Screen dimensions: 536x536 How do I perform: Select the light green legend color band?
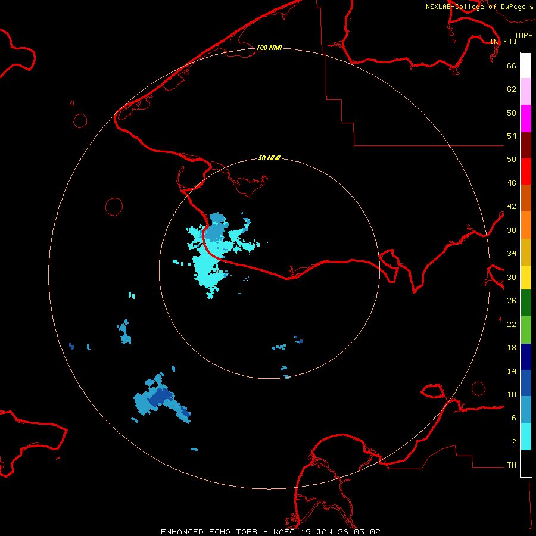coord(526,330)
